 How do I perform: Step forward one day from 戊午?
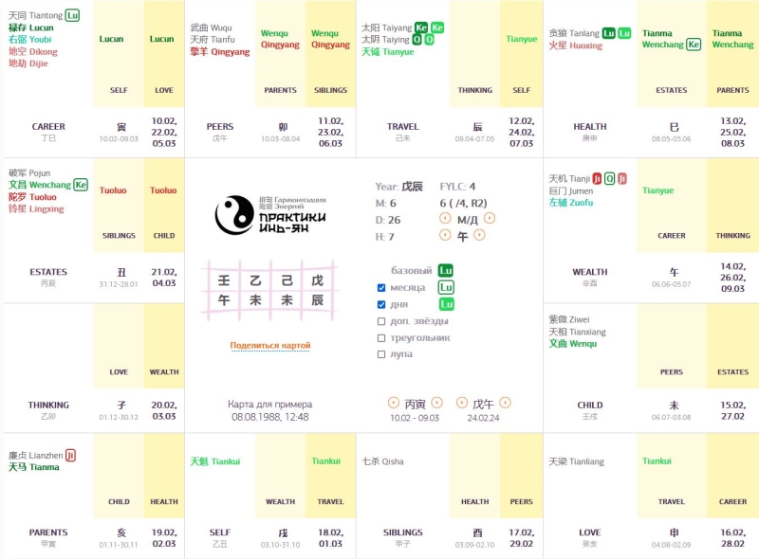(505, 403)
